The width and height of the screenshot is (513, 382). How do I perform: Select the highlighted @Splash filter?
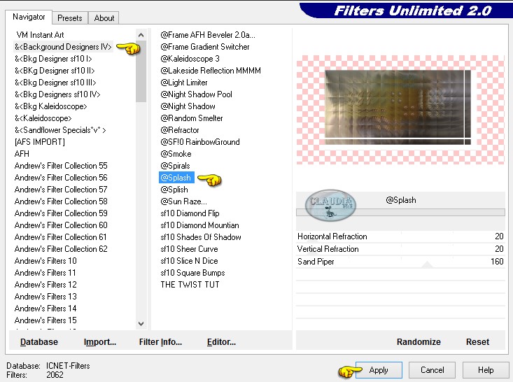(176, 178)
